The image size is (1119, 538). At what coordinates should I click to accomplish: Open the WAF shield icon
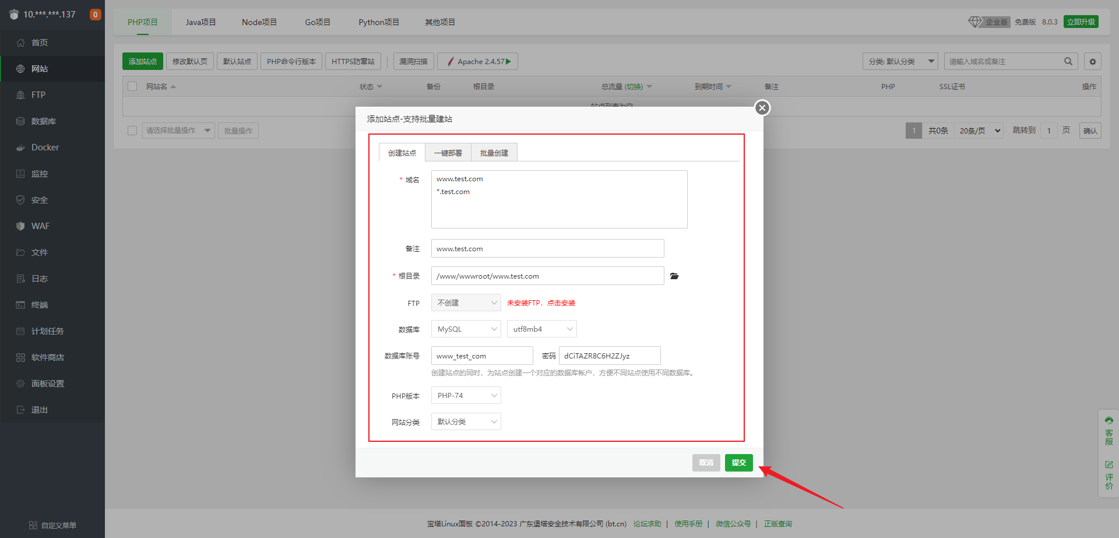click(20, 226)
